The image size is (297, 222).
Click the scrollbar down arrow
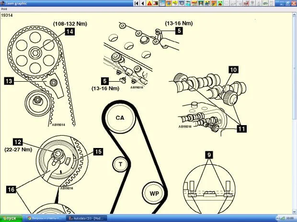tap(295, 211)
